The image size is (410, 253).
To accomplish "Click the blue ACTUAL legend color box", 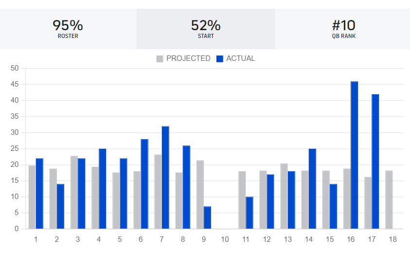I will 220,59.
